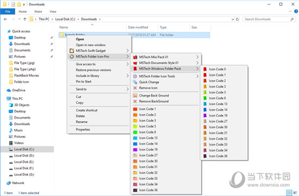Select Restore previous versions
This screenshot has width=299, height=196.
[x=94, y=70]
